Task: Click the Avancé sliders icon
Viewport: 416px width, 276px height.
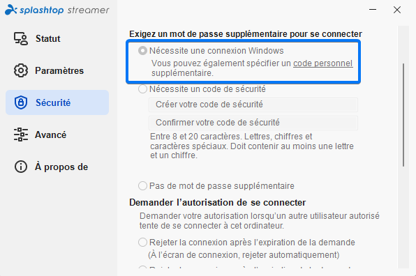Action: click(x=21, y=135)
